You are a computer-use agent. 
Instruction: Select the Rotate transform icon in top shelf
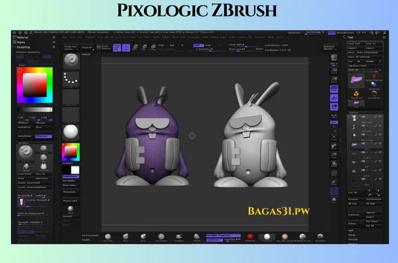click(153, 48)
